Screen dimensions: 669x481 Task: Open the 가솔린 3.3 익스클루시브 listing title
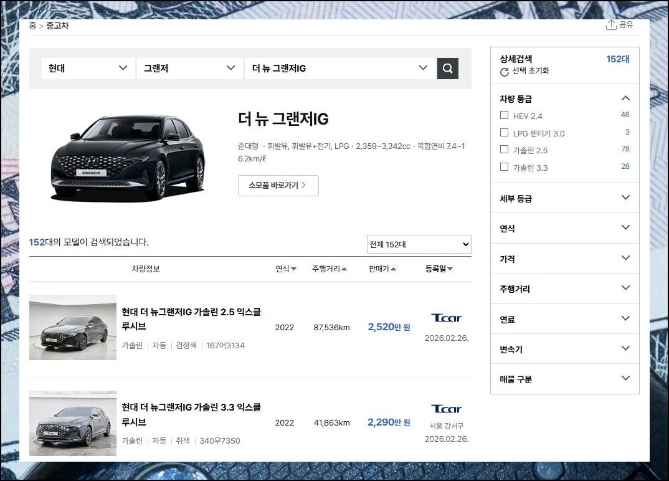(x=191, y=414)
